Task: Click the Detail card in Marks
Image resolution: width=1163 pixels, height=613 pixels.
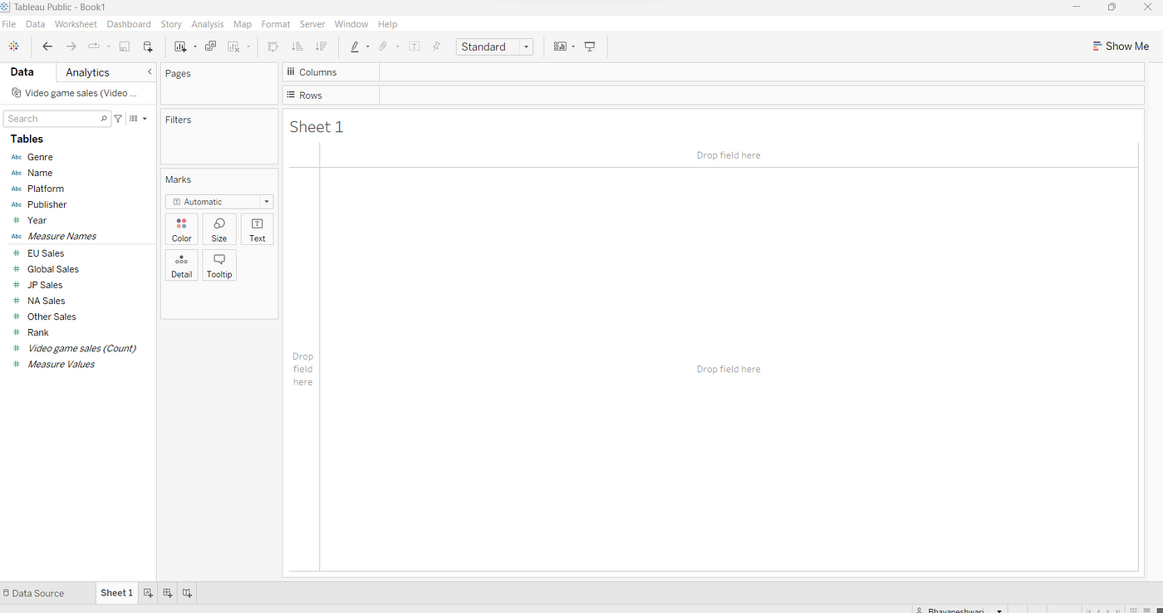Action: (x=182, y=266)
